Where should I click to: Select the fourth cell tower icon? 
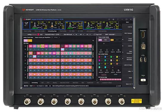pyautogui.click(x=88, y=26)
